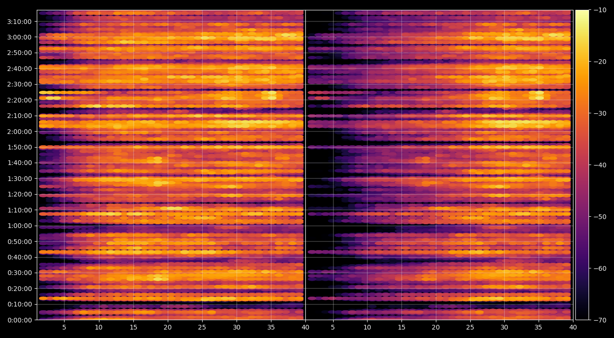Click the 2:30:00 time axis label
This screenshot has height=338, width=614.
coord(19,84)
